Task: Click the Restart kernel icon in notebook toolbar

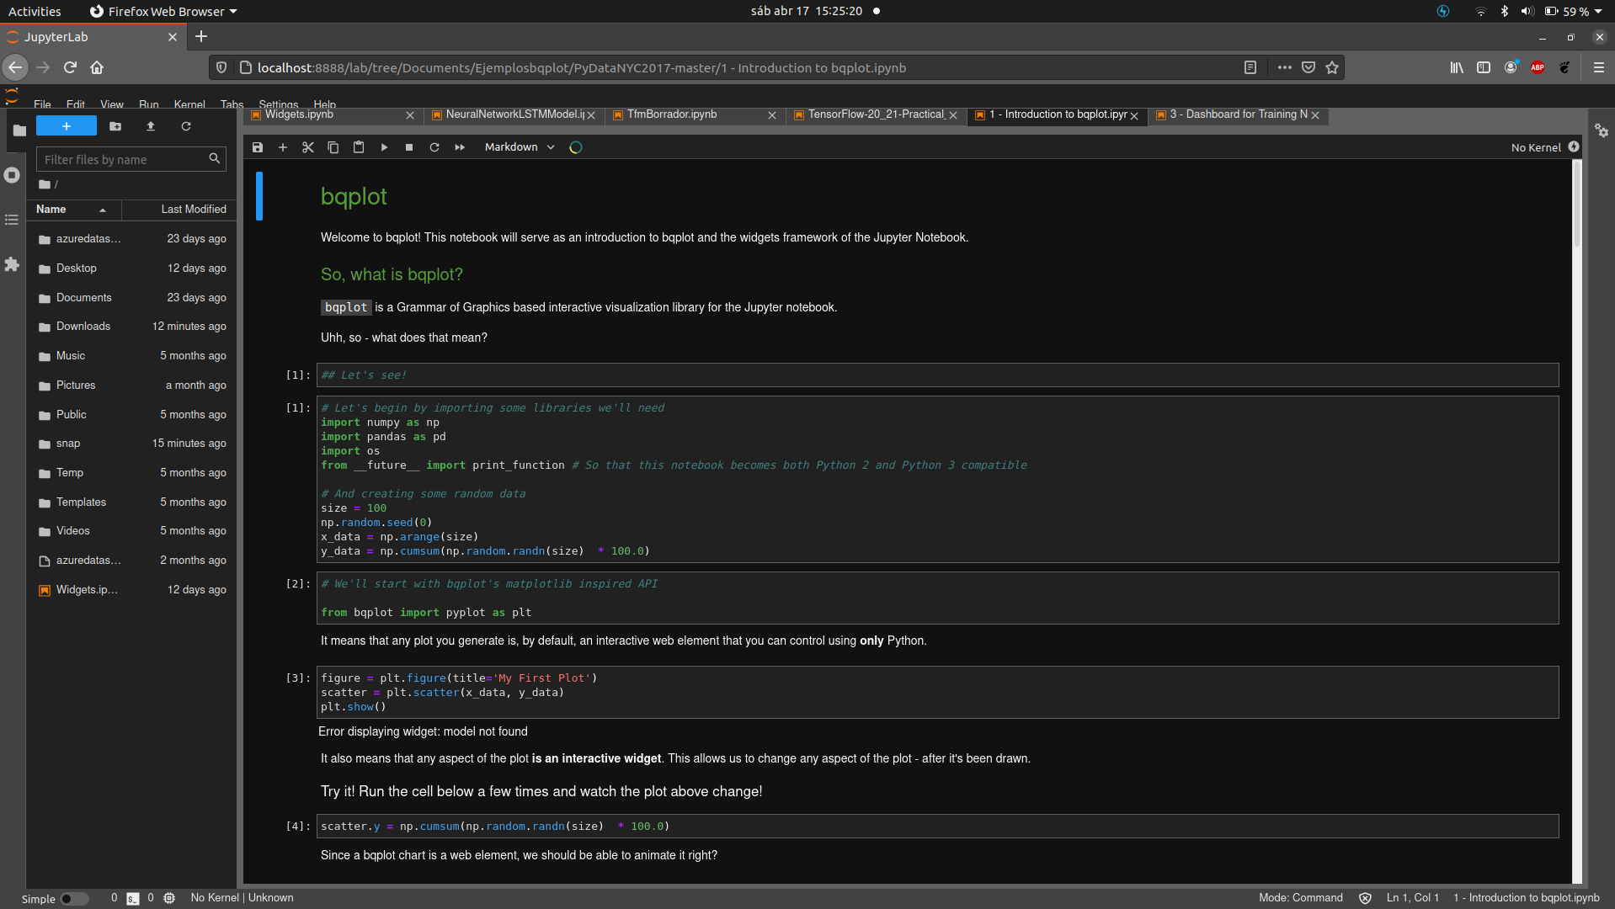Action: (x=434, y=146)
